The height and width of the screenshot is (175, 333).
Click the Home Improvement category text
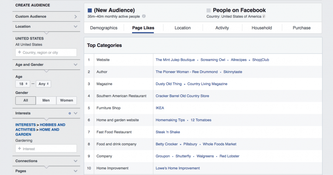pyautogui.click(x=112, y=168)
